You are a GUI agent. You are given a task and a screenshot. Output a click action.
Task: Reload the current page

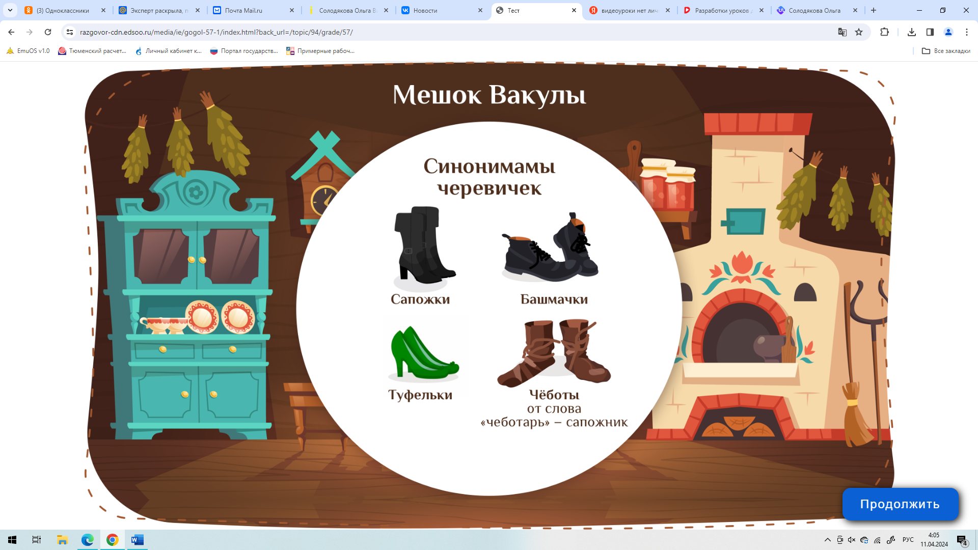(x=48, y=32)
